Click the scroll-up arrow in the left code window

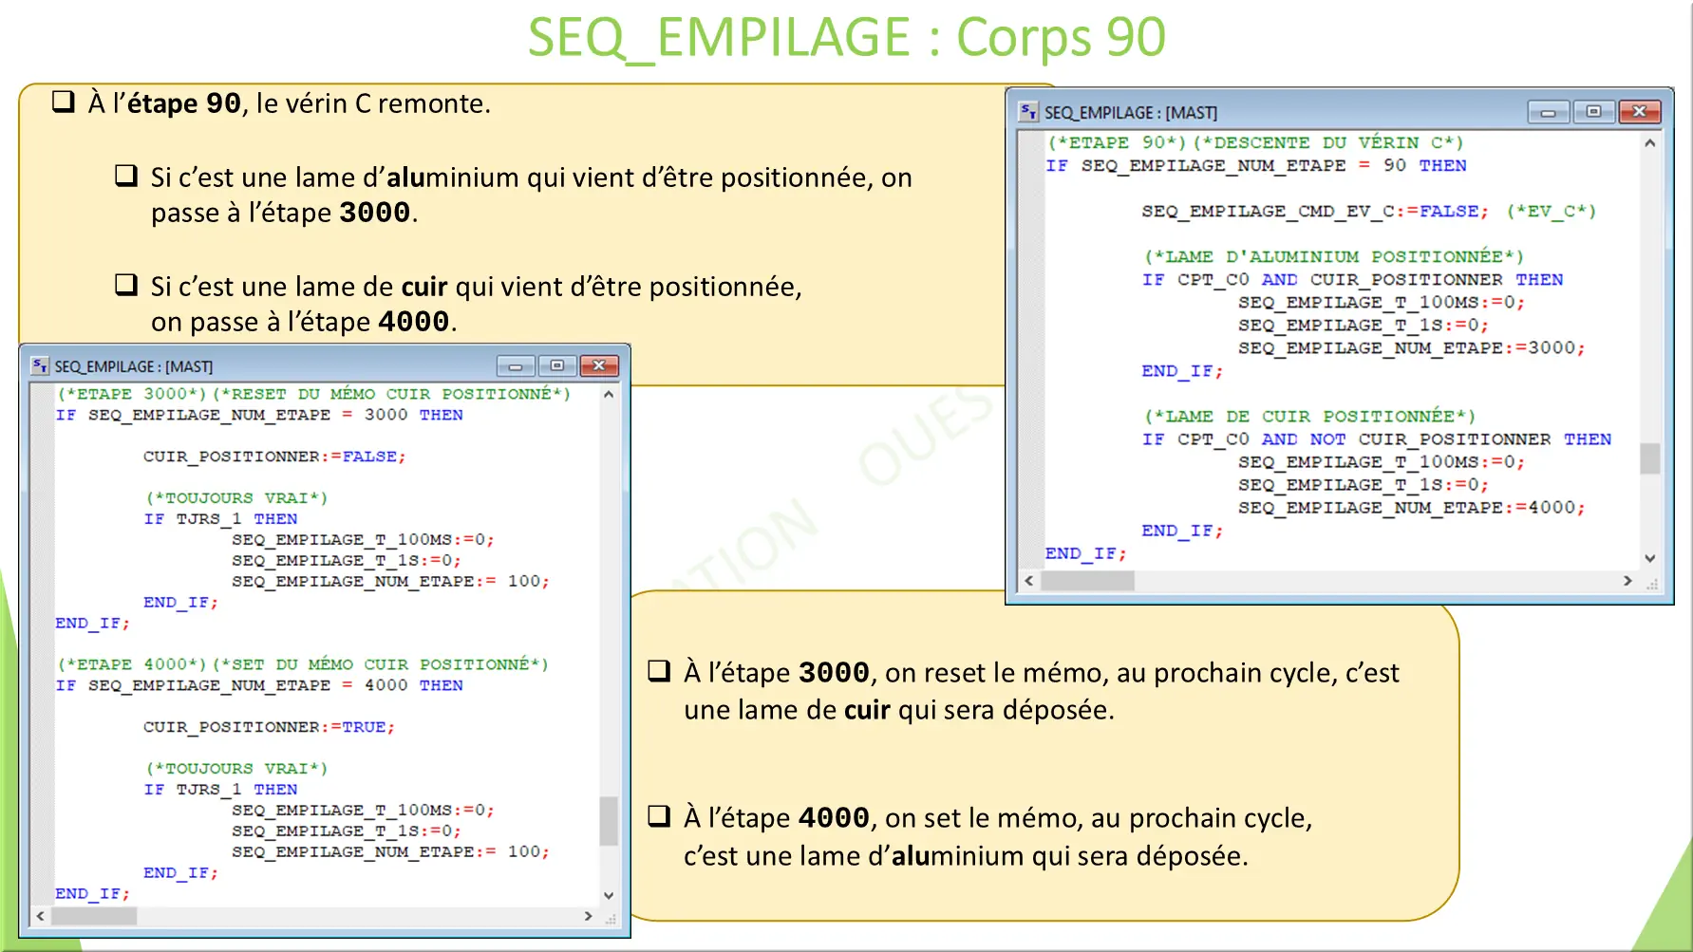(610, 394)
